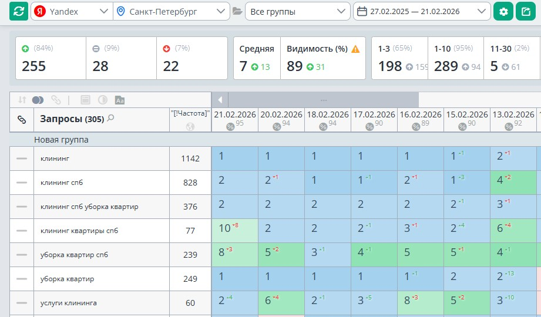Click the Видимость (%) card

click(323, 58)
